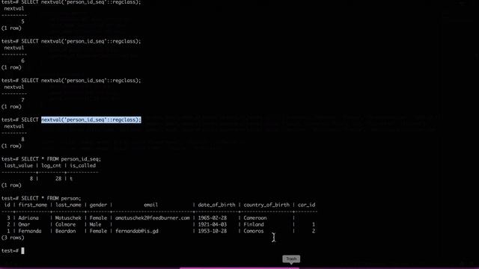Viewport: 479px width, 269px height.
Task: Click the first name Adriana
Action: pos(28,217)
